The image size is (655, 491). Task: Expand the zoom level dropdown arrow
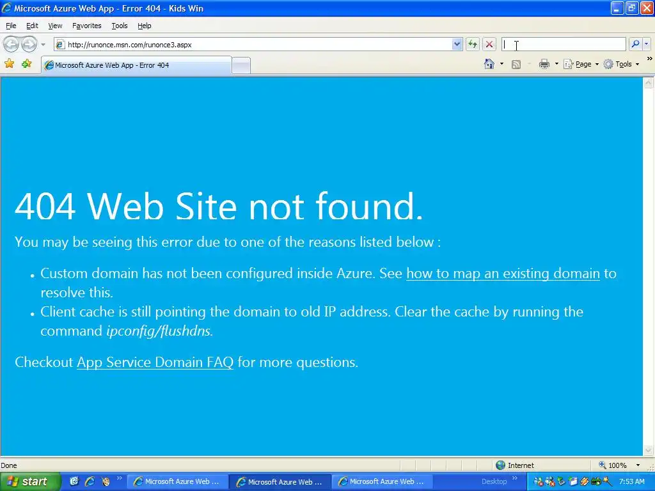pyautogui.click(x=638, y=465)
